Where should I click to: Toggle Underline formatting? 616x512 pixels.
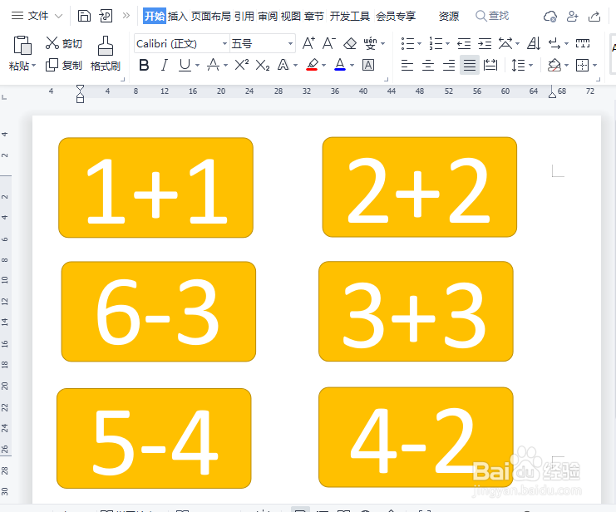point(185,65)
